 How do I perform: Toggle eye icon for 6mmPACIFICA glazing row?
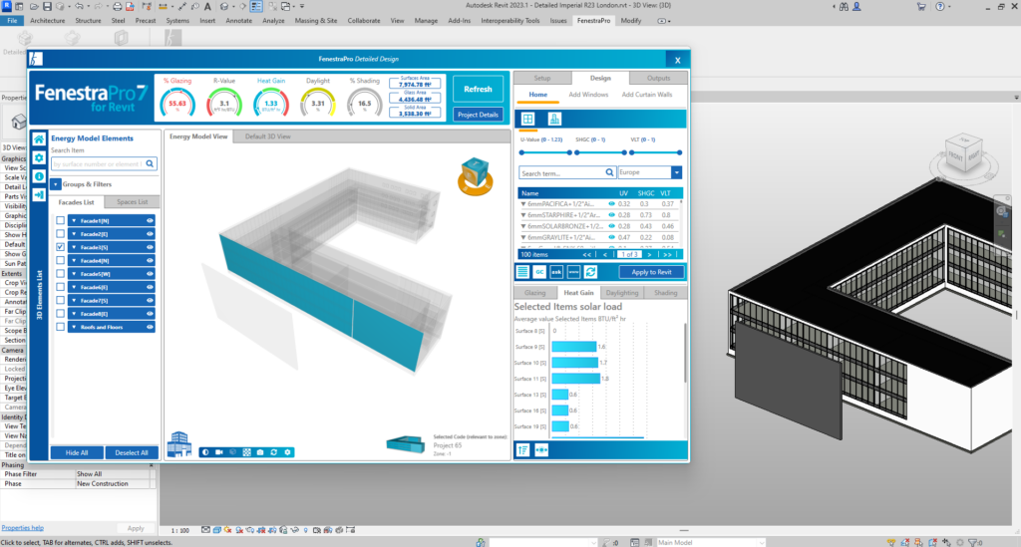[x=611, y=203]
